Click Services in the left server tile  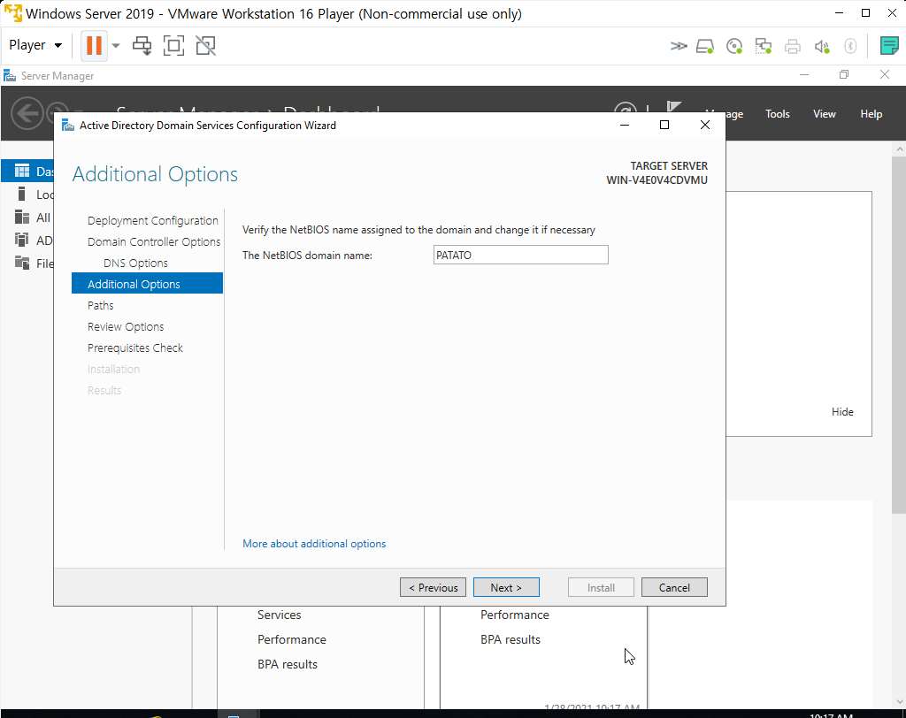(279, 615)
